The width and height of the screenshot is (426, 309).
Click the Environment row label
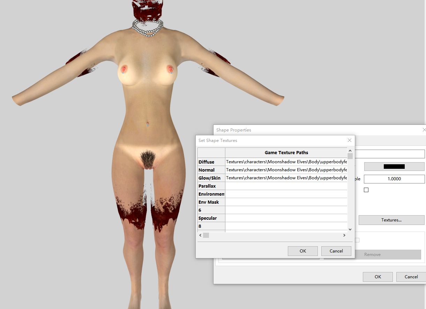click(x=211, y=194)
